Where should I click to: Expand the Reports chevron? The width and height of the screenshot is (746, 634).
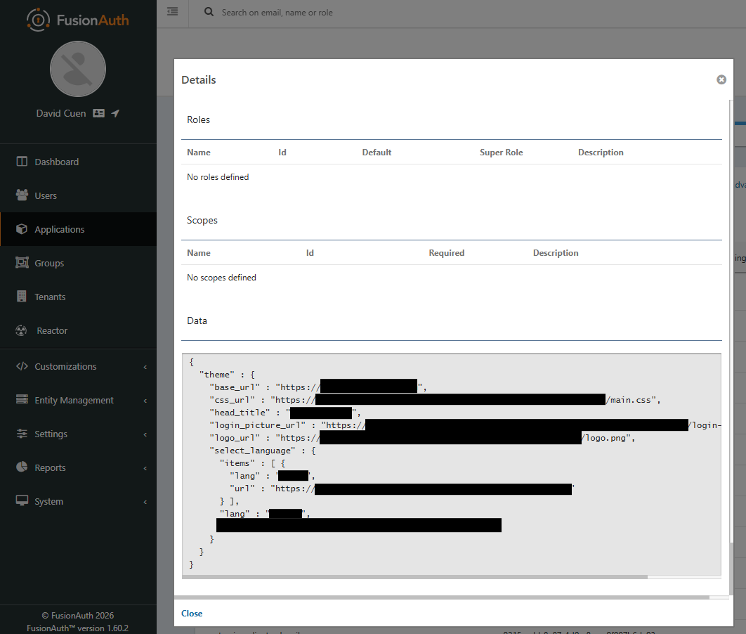[145, 468]
